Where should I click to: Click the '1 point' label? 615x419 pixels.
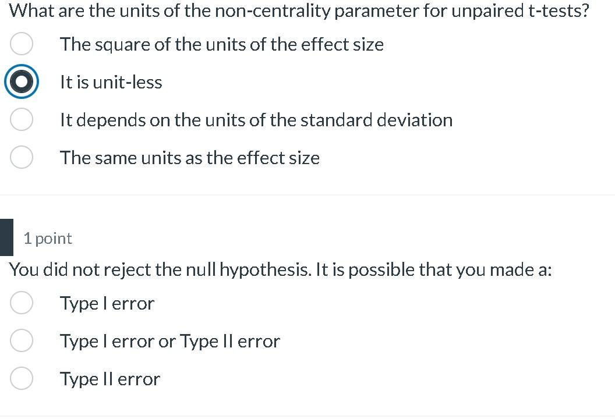coord(47,238)
